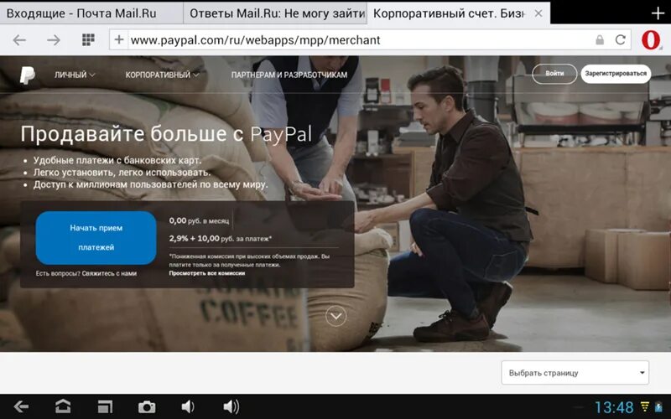This screenshot has height=419, width=671.
Task: Click text Доступ к миллионам пользователей
Action: tap(151, 184)
